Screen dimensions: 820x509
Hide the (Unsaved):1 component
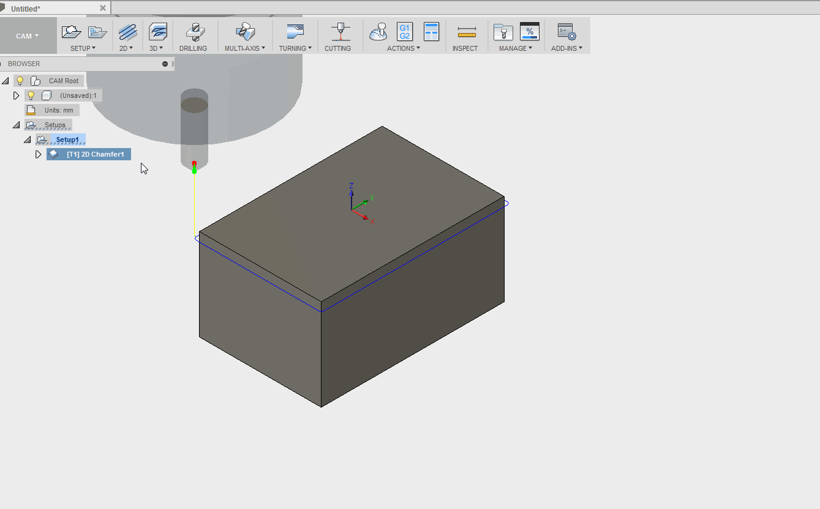coord(31,95)
